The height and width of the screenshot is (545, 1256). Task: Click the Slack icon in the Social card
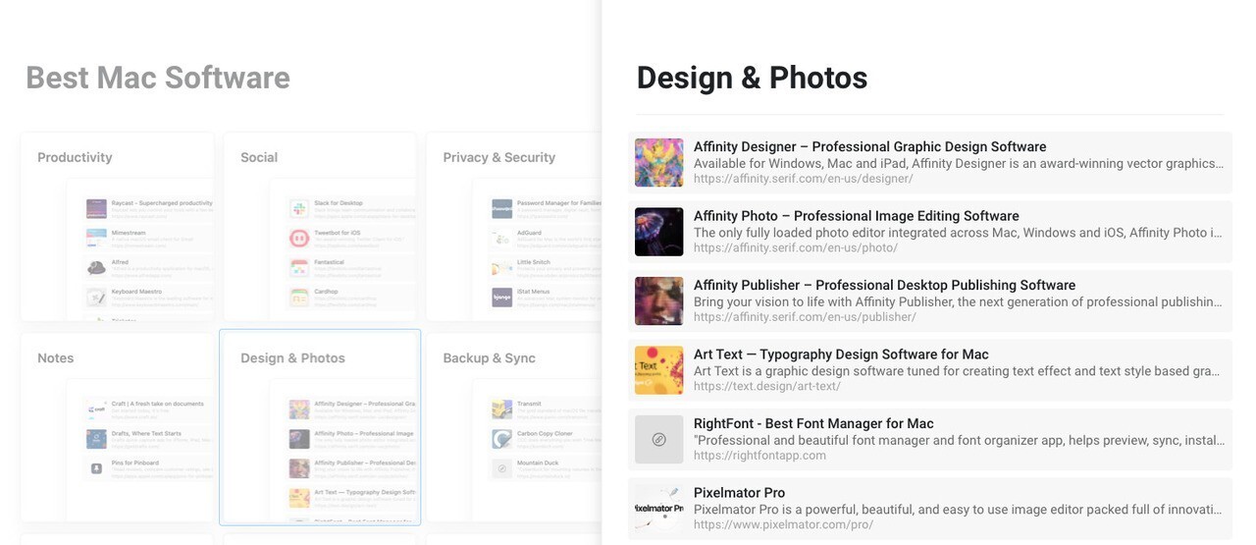299,208
